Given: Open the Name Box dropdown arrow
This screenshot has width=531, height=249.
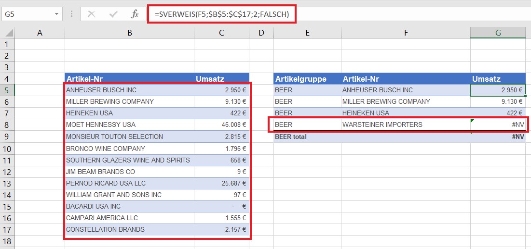Looking at the screenshot, I should pyautogui.click(x=56, y=14).
